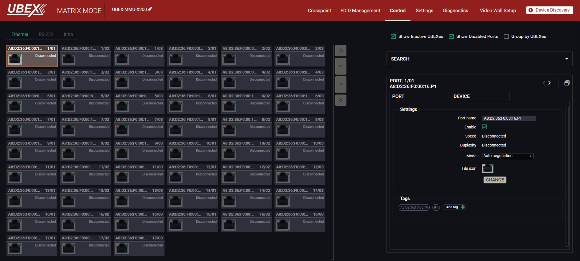580x261 pixels.
Task: Jump to top with double-up arrow
Action: click(341, 51)
